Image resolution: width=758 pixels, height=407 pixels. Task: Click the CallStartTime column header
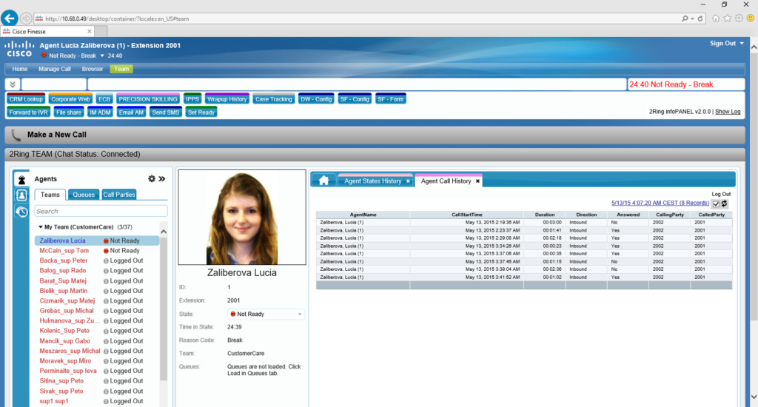[x=466, y=215]
